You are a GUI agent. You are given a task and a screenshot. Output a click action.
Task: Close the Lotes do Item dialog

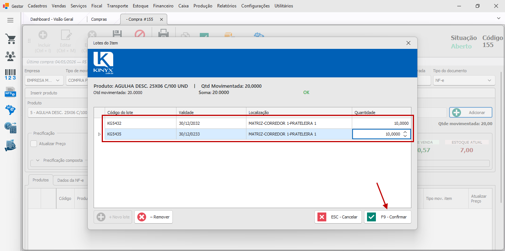click(x=408, y=43)
